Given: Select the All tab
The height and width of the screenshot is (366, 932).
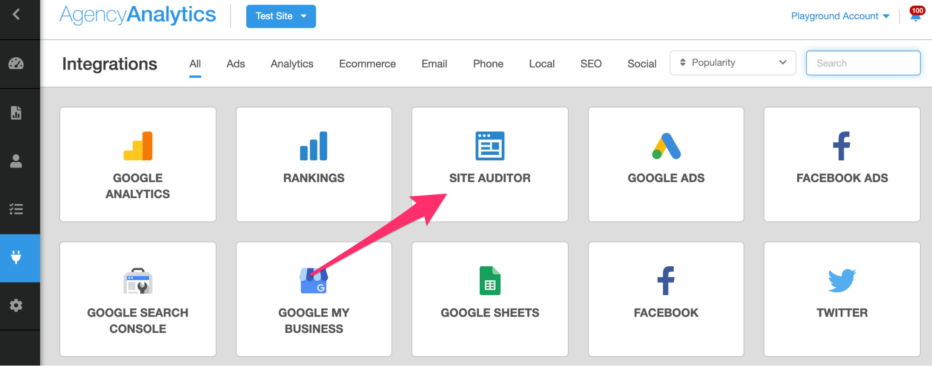Looking at the screenshot, I should 195,64.
